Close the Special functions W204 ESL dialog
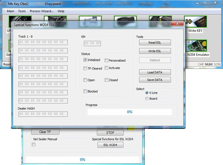This screenshot has width=223, height=165. (x=177, y=24)
